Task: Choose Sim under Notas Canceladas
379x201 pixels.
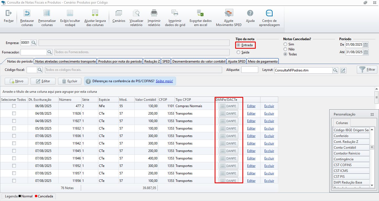Action: click(285, 44)
